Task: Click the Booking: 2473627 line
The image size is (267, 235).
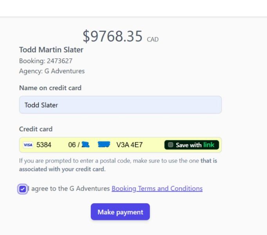Action: coord(46,61)
